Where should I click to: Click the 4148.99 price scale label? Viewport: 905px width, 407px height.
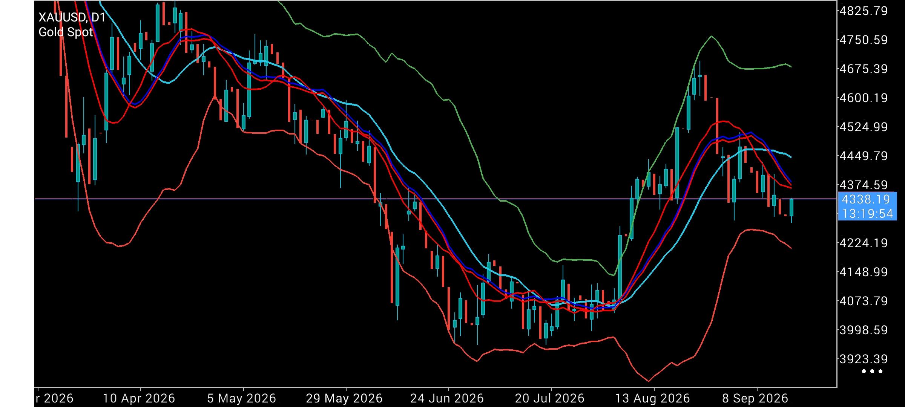pyautogui.click(x=864, y=272)
